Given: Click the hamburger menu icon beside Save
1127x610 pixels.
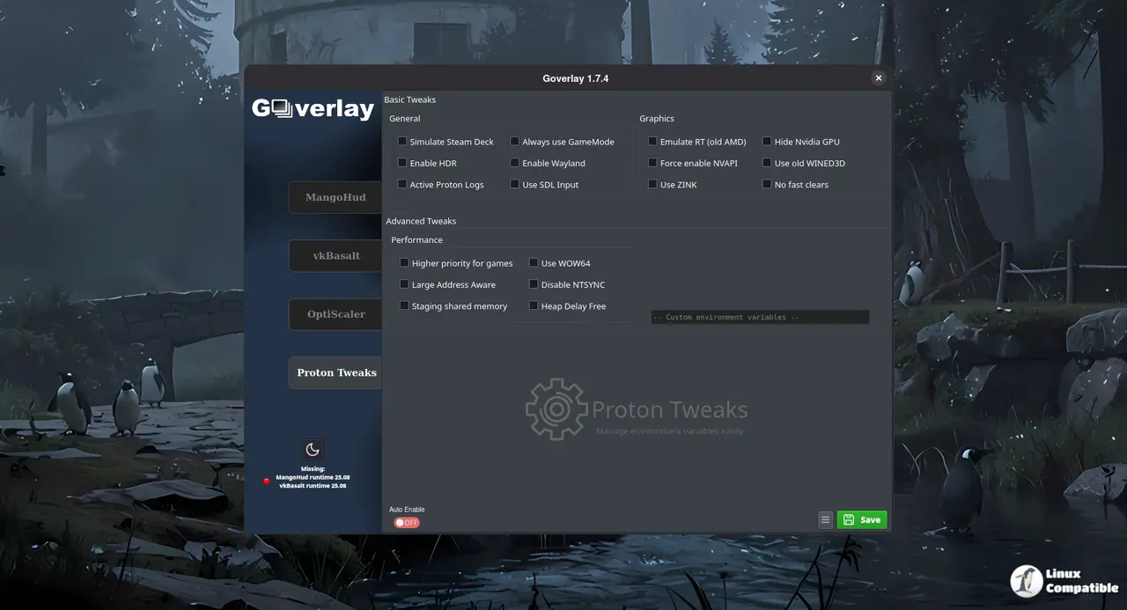Looking at the screenshot, I should click(825, 520).
